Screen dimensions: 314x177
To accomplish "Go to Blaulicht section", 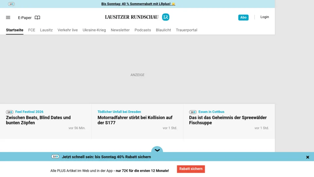I will 164,30.
